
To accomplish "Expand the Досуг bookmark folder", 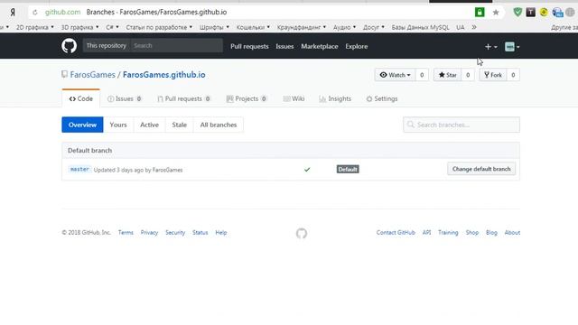I will [373, 27].
